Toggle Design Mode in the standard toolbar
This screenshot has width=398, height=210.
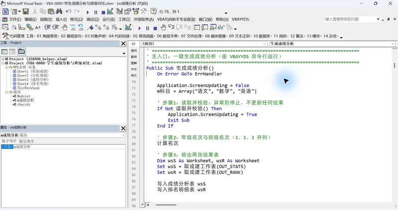click(x=110, y=11)
